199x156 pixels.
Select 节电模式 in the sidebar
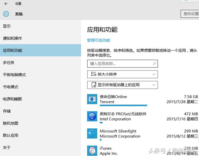[40, 87]
